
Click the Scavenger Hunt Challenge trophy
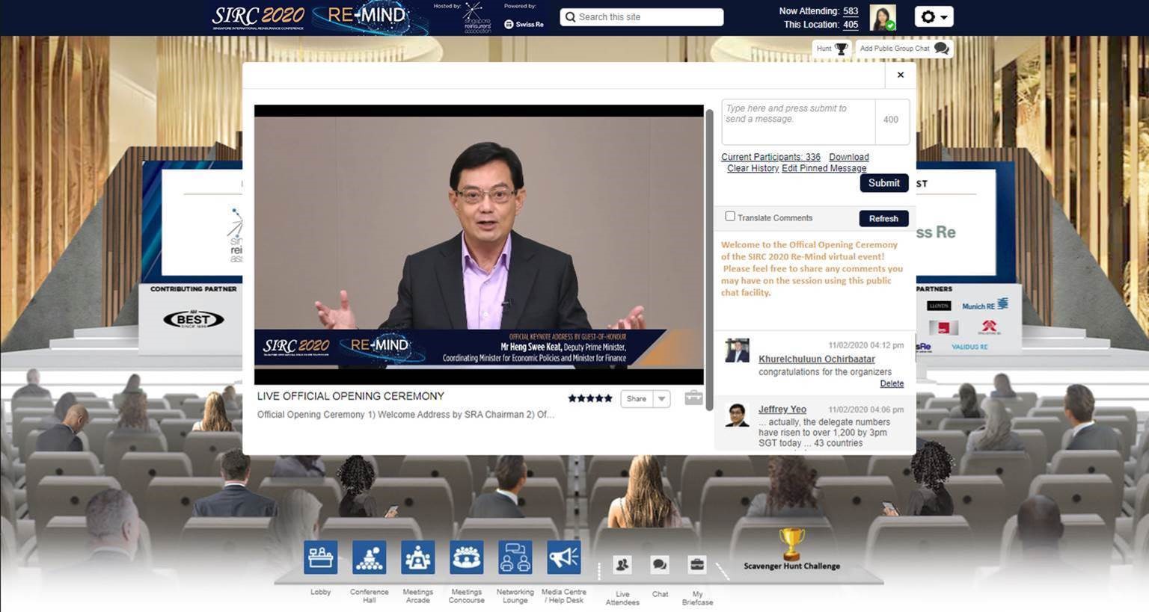[791, 545]
